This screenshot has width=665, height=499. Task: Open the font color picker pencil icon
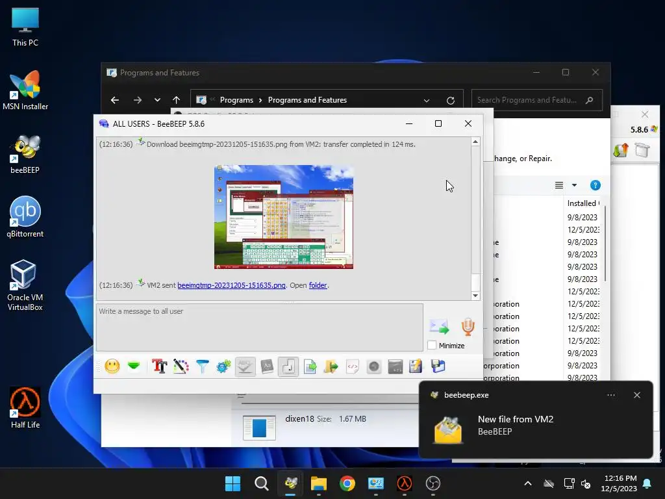[181, 366]
